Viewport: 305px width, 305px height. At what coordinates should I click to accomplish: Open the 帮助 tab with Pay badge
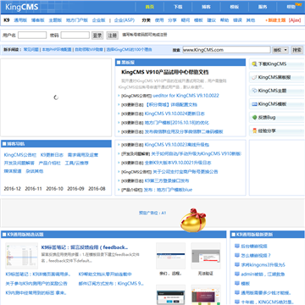pyautogui.click(x=291, y=7)
